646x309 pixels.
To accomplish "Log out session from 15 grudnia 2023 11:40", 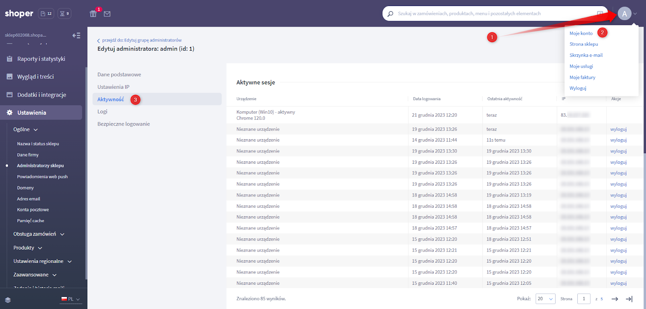I will [618, 284].
